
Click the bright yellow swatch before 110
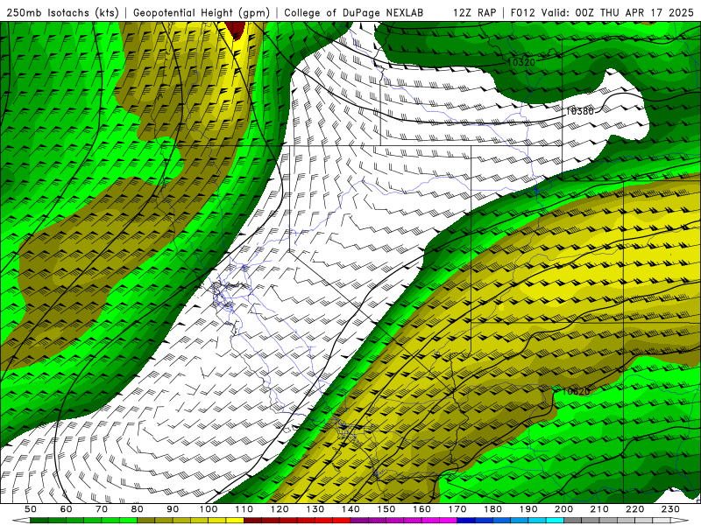coord(235,521)
